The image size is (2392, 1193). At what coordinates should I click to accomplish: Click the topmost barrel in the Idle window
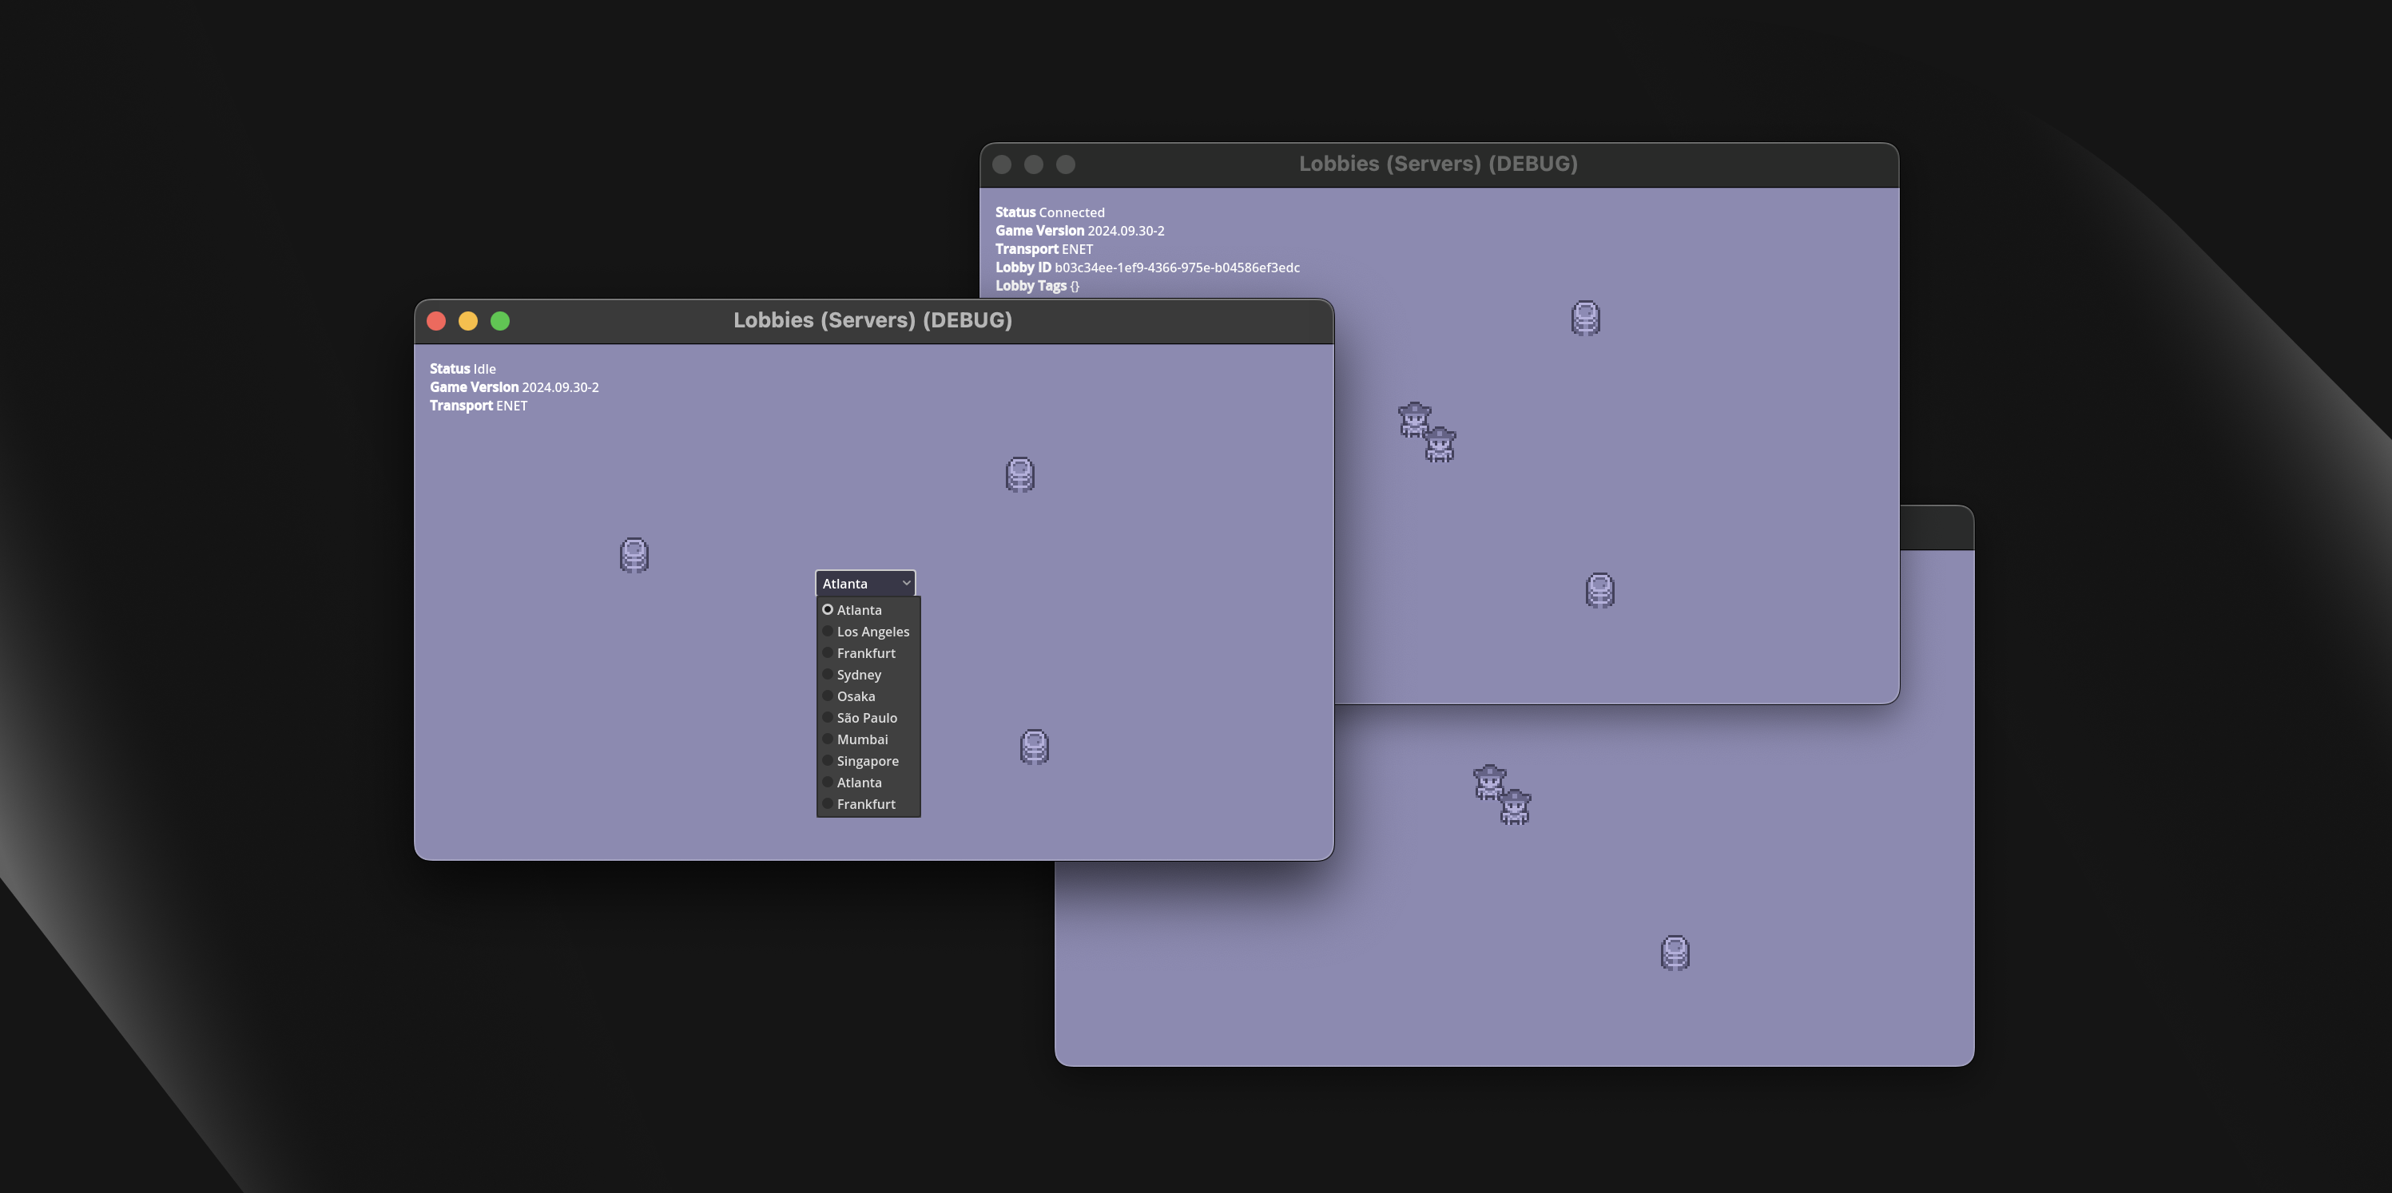click(1019, 474)
